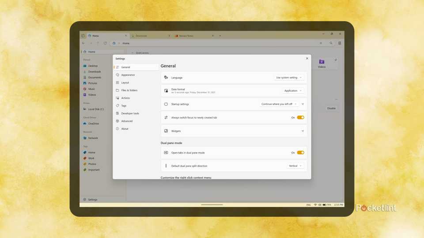Open the Language dropdown
Image resolution: width=424 pixels, height=238 pixels.
pos(289,78)
